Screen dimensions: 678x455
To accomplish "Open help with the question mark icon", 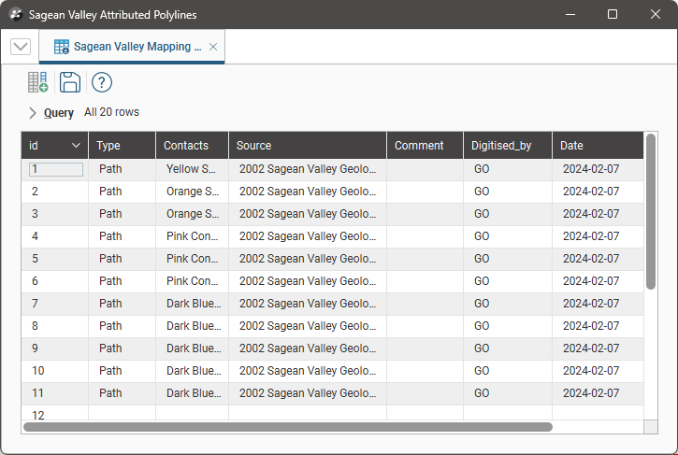I will click(x=101, y=82).
